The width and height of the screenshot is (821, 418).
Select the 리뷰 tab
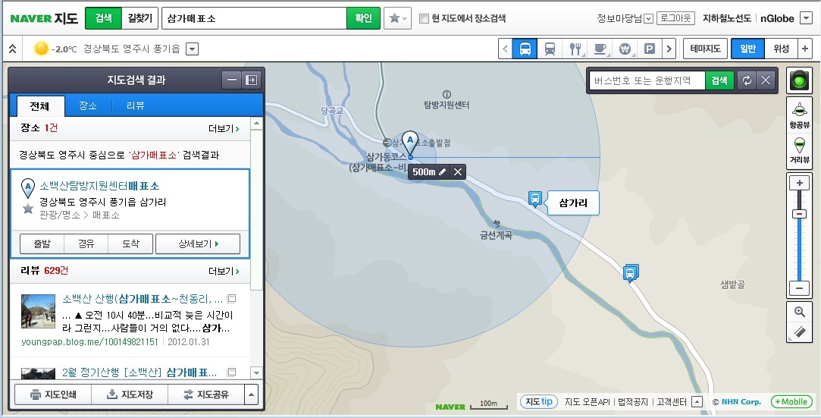tap(135, 105)
